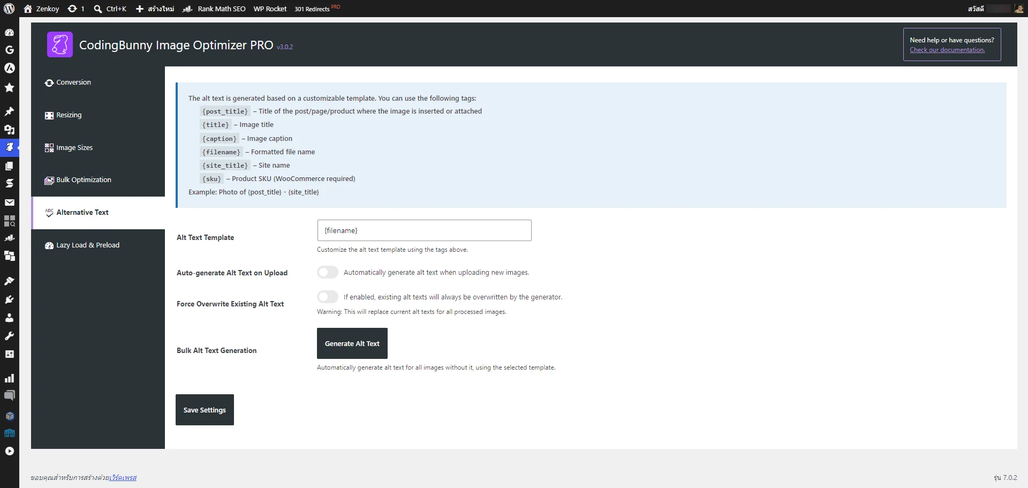The width and height of the screenshot is (1028, 488).
Task: Open Pages icon in sidebar
Action: point(9,166)
